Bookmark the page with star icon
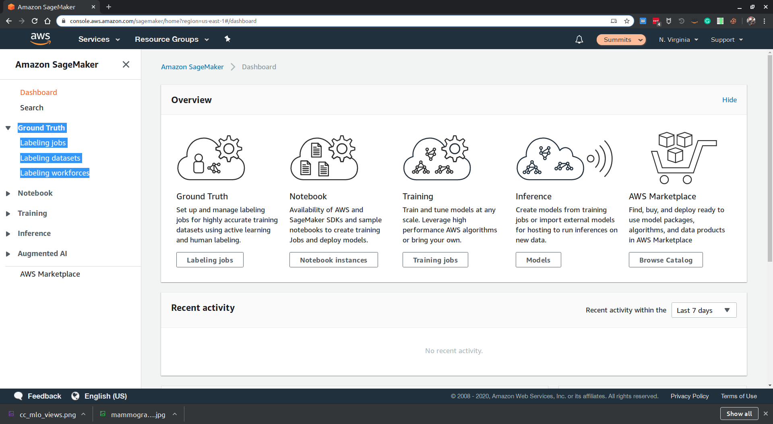 click(x=627, y=21)
